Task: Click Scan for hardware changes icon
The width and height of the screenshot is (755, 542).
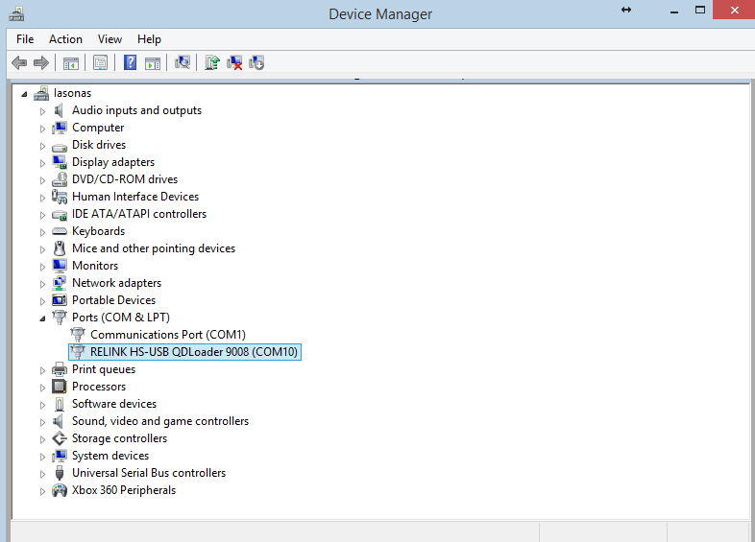Action: [183, 63]
